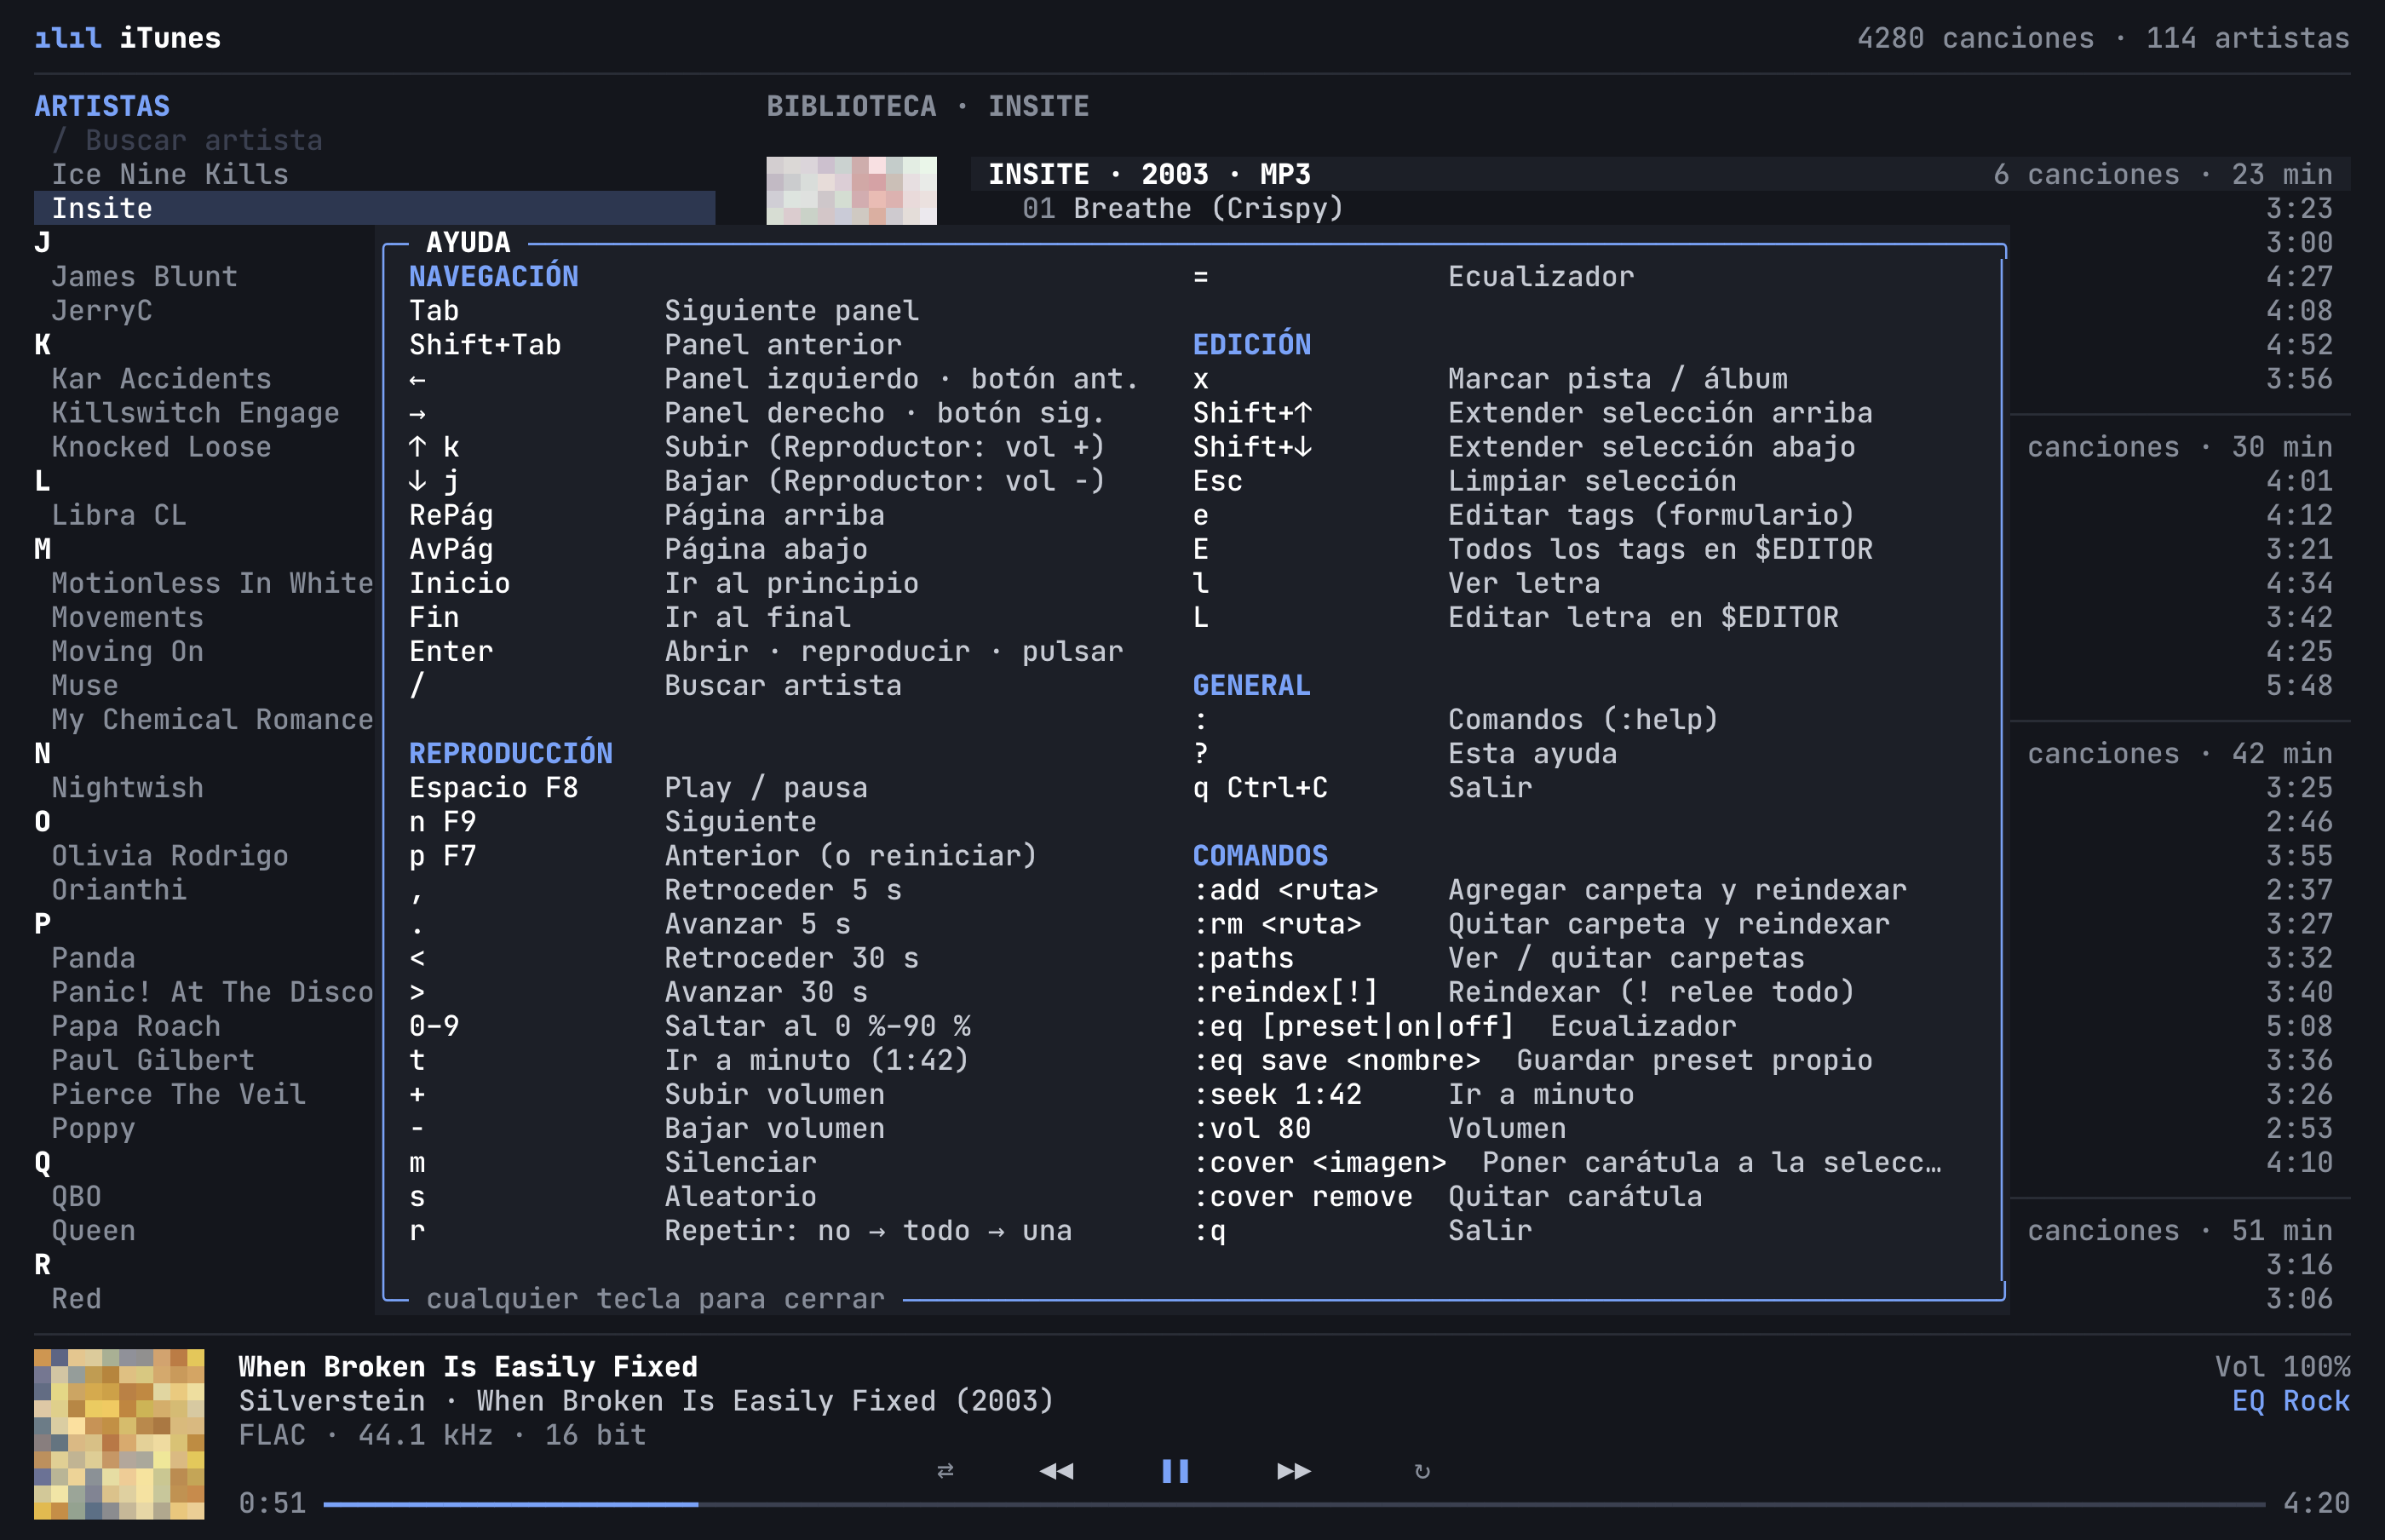The height and width of the screenshot is (1540, 2385).
Task: Focus the Buscar artista search field
Action: 187,140
